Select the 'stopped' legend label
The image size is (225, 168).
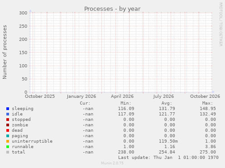pyautogui.click(x=21, y=120)
